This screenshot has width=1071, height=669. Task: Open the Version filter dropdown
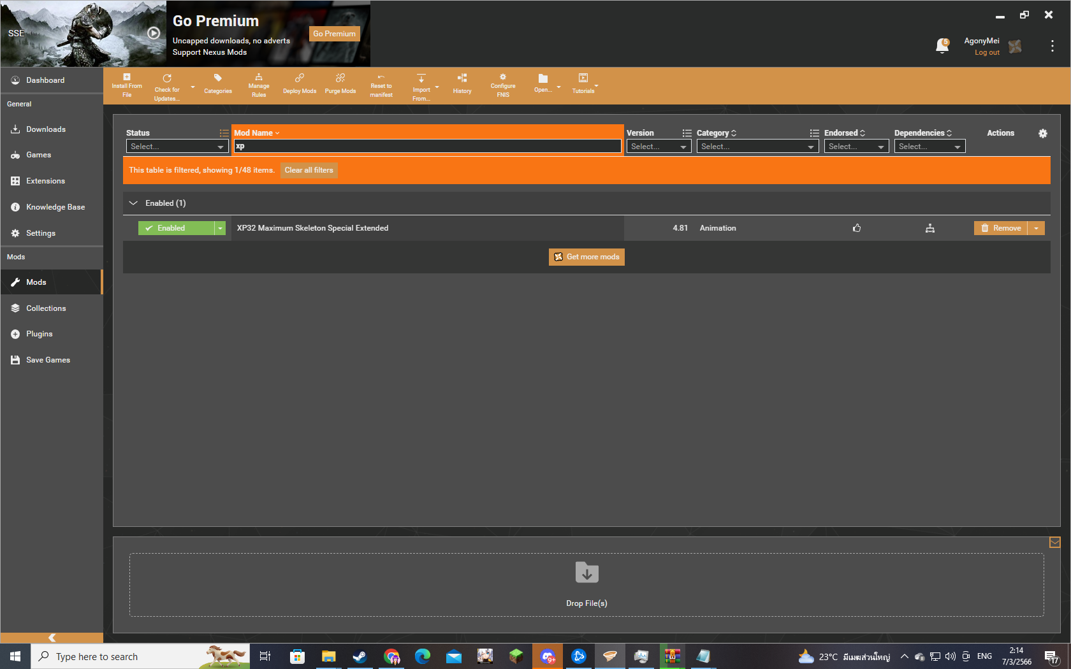point(659,147)
